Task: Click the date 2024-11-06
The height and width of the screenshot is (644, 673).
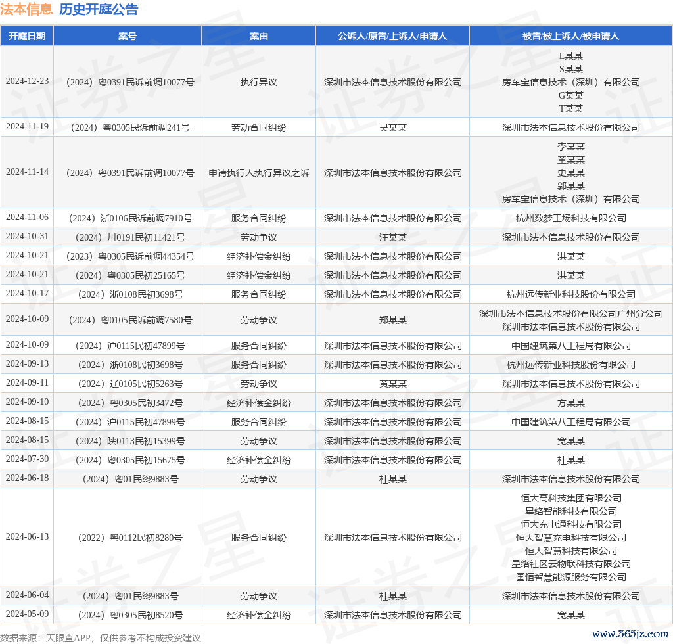Action: (27, 218)
